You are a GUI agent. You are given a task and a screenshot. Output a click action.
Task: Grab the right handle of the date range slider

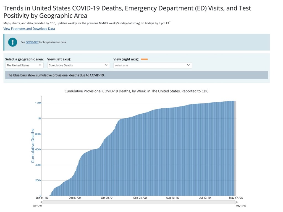point(235,202)
